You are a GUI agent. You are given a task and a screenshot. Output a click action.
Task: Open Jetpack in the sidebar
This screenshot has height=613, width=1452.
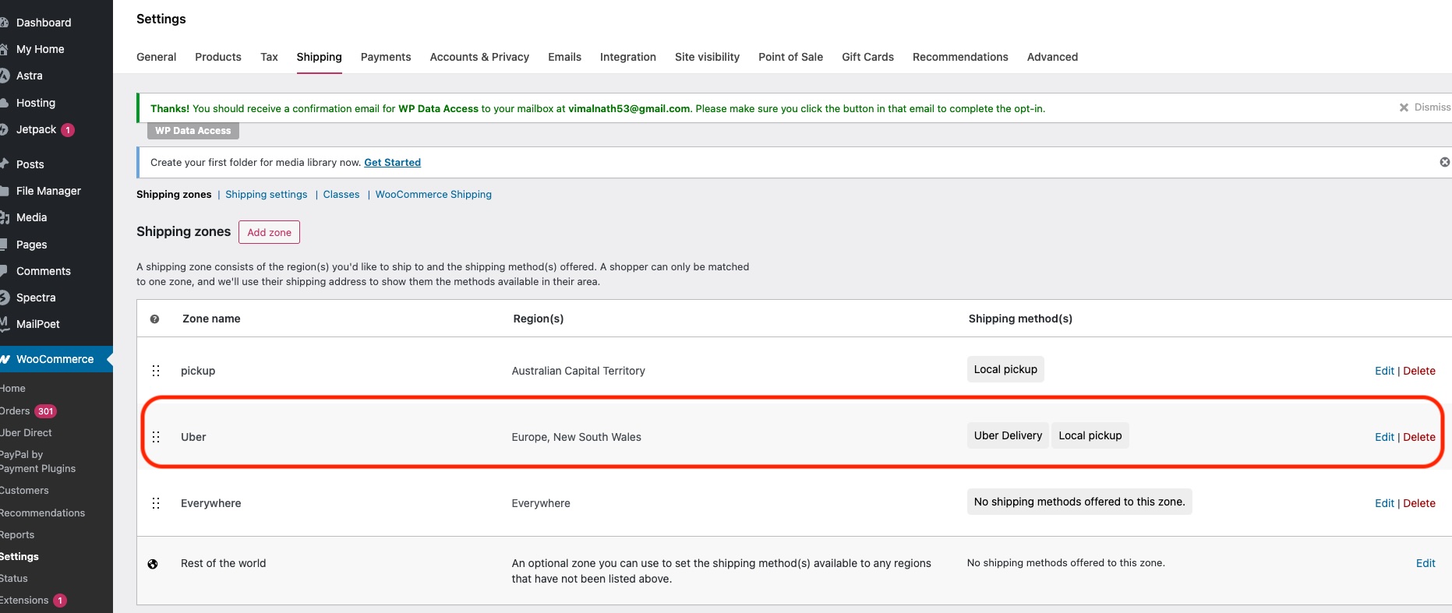37,129
